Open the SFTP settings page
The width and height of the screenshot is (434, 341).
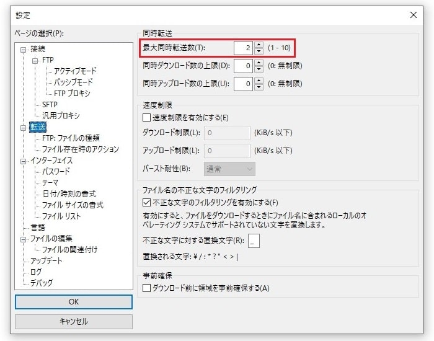(x=50, y=105)
